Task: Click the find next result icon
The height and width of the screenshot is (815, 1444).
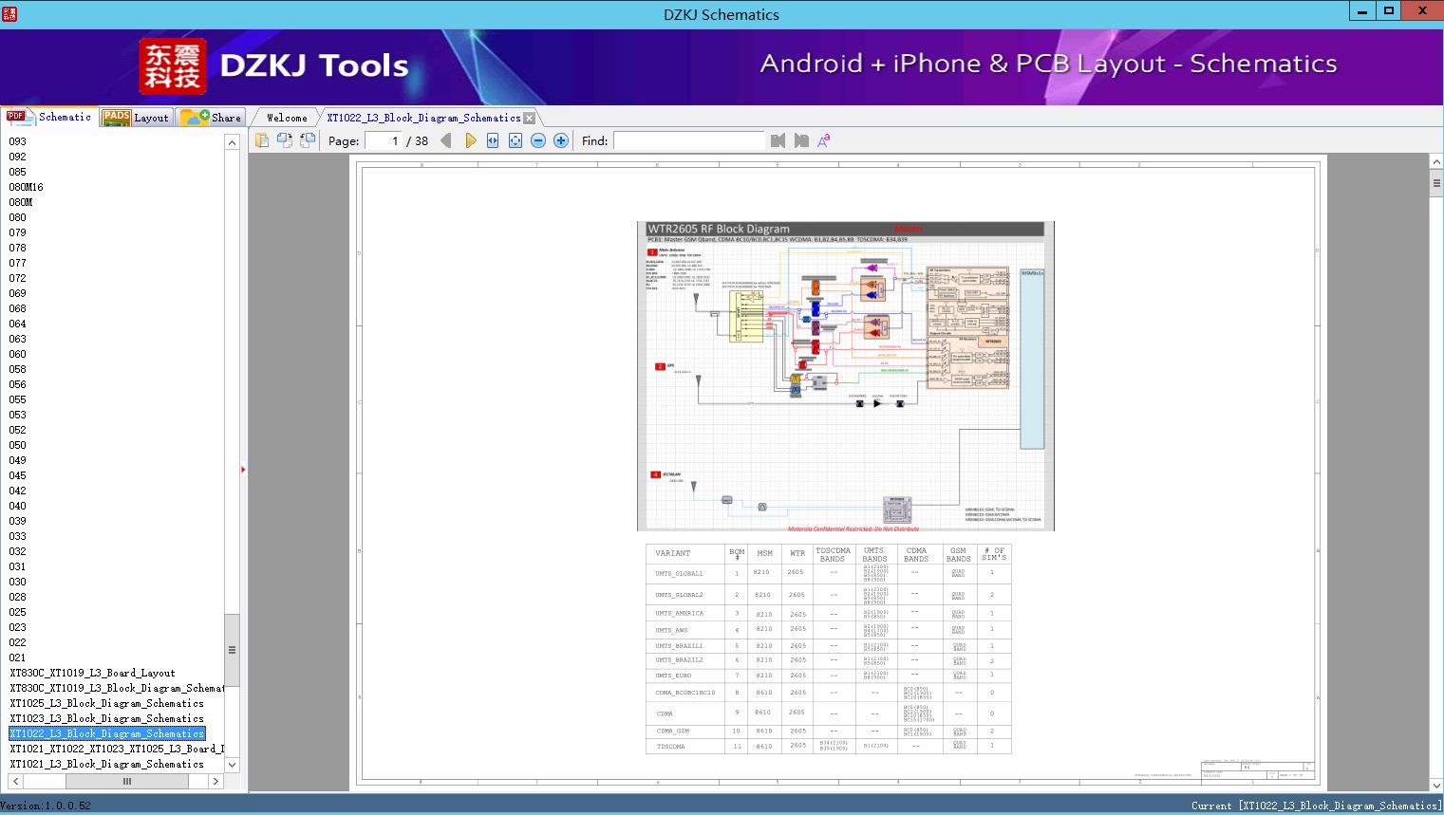Action: (x=801, y=140)
